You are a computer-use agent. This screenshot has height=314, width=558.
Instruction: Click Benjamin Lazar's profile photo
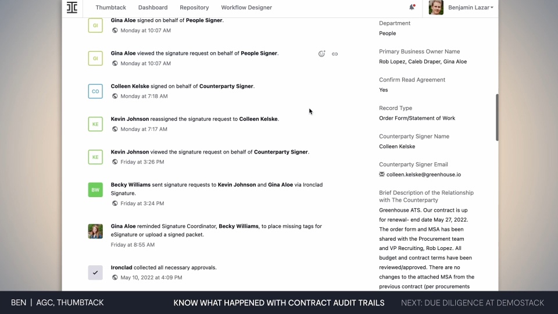click(x=436, y=8)
